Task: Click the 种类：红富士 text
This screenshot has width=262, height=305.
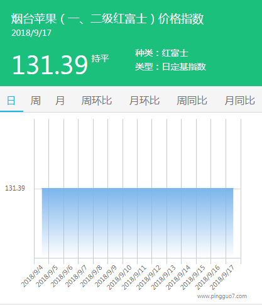Action: pyautogui.click(x=161, y=53)
